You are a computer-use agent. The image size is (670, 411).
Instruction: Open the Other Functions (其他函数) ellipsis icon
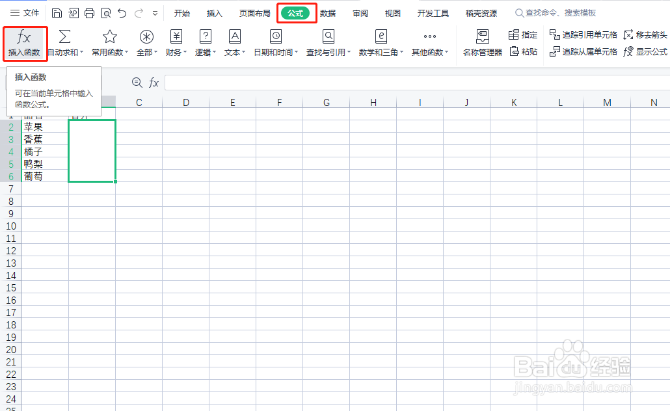coord(430,36)
